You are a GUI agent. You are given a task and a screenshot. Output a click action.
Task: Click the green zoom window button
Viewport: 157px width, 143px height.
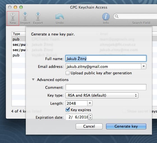(21, 7)
